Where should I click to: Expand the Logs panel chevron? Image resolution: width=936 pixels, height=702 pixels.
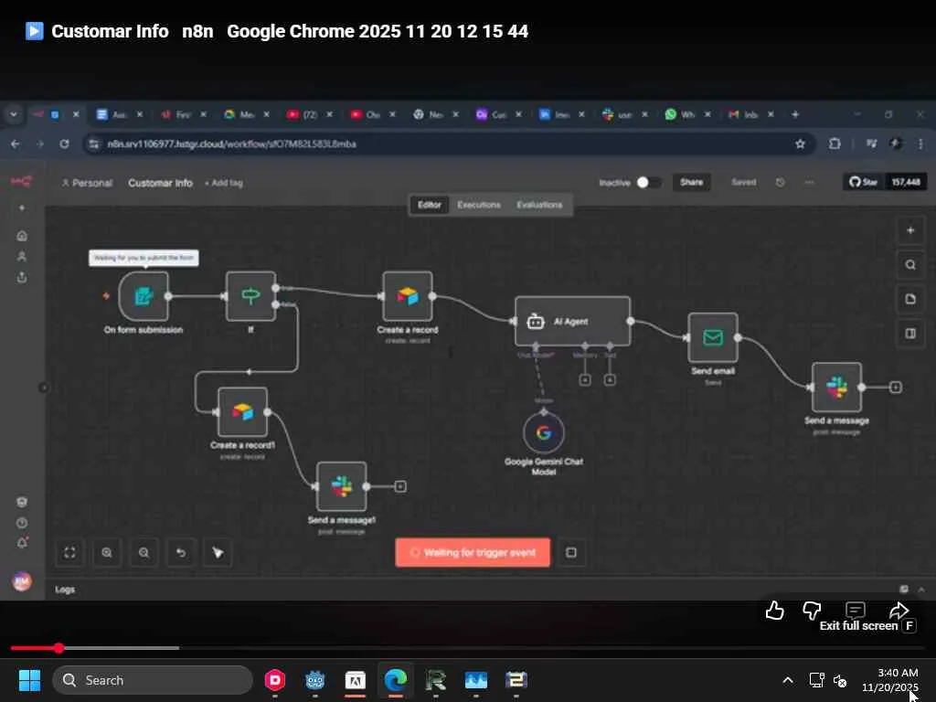[x=921, y=590]
